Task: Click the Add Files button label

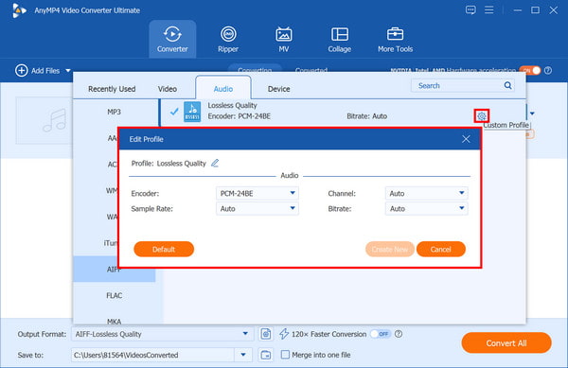Action: click(x=45, y=71)
